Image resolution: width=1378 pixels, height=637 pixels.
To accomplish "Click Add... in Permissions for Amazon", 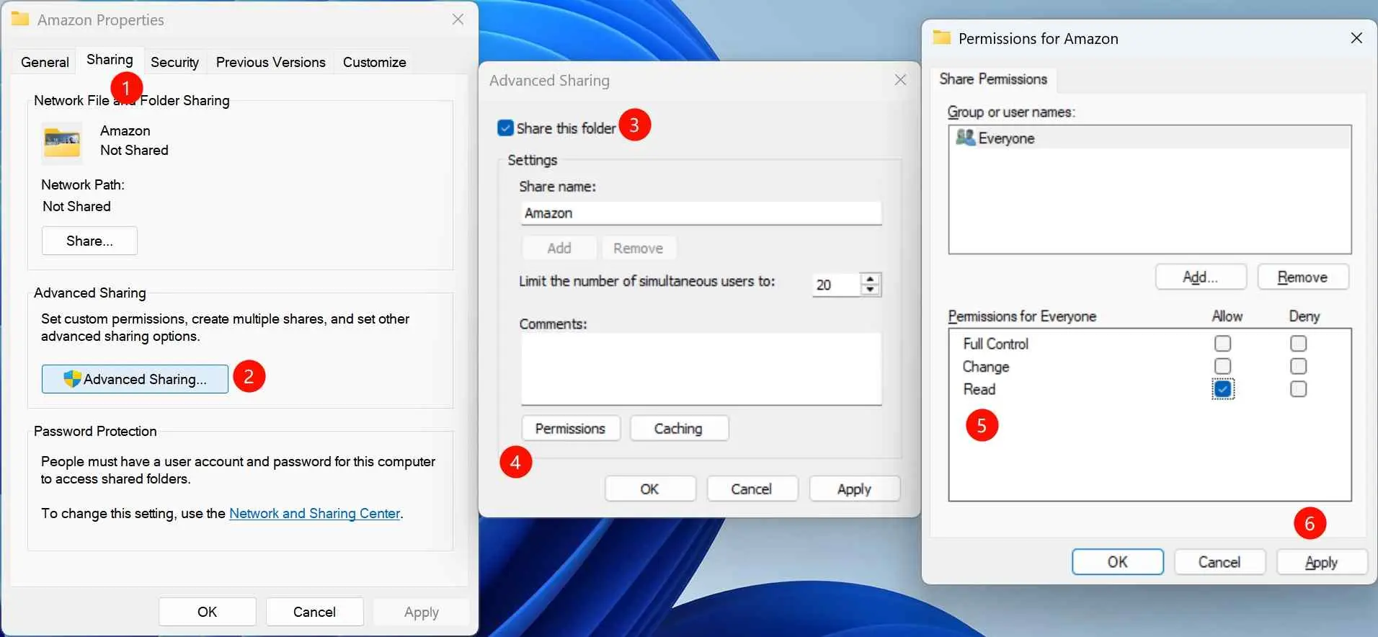I will coord(1200,277).
